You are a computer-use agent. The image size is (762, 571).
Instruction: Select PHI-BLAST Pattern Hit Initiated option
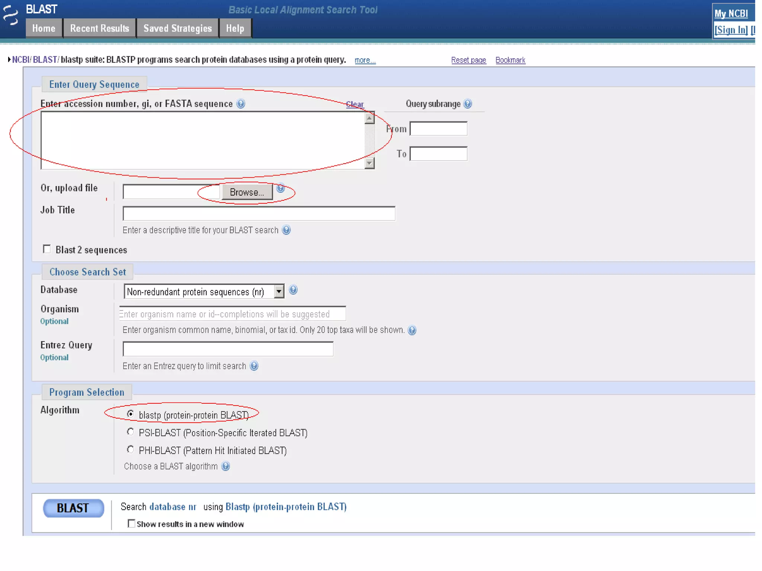click(130, 450)
